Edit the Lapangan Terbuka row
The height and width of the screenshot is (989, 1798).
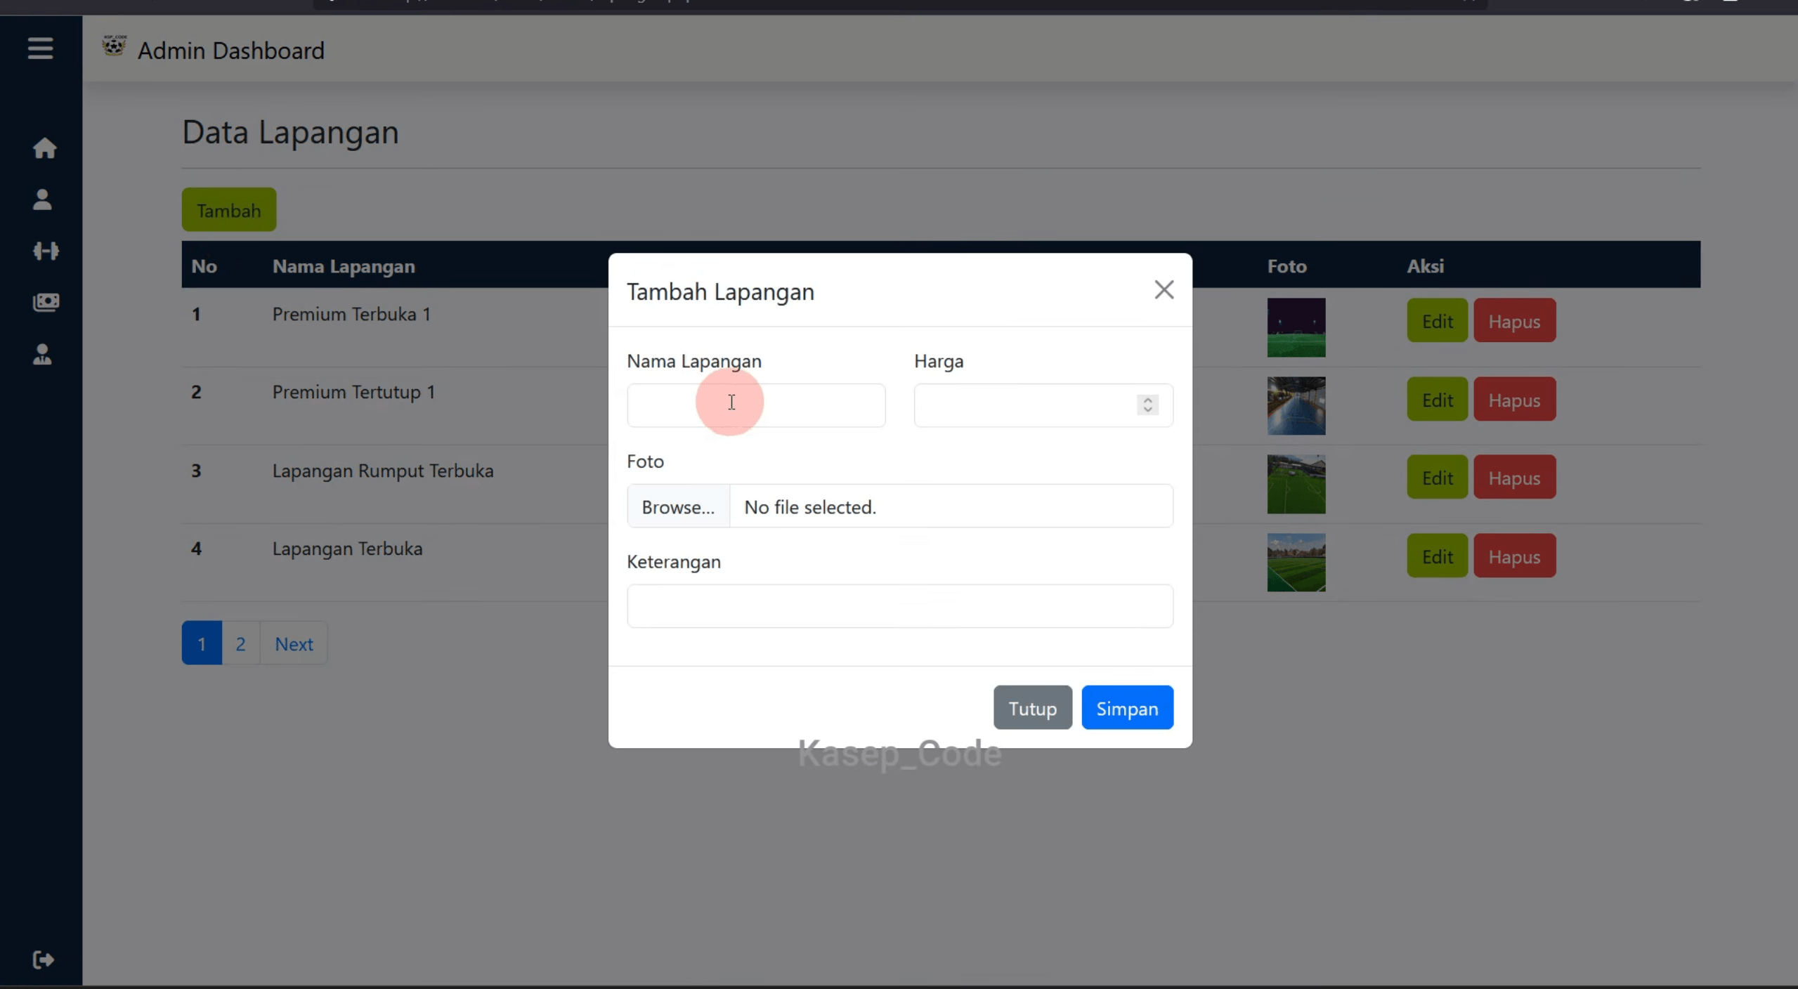pos(1437,556)
